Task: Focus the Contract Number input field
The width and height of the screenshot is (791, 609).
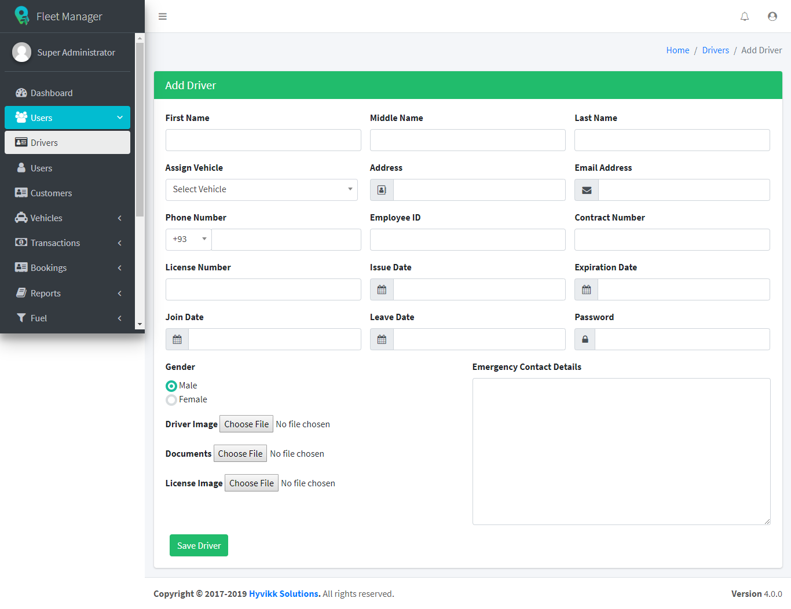Action: (672, 240)
